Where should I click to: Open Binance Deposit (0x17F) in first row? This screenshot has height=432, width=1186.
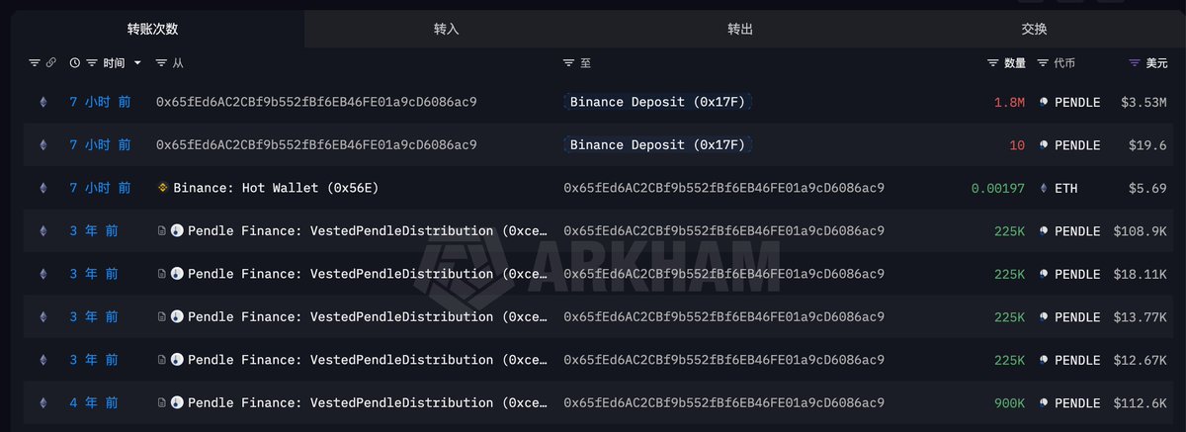point(657,103)
